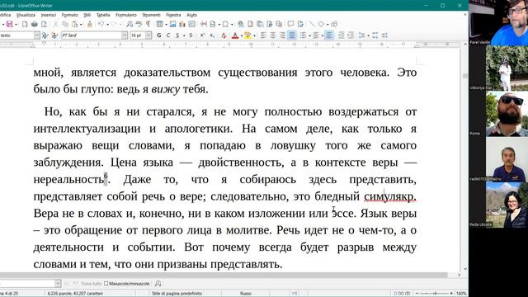This screenshot has height=297, width=528.
Task: Insert special character omega icon
Action: 225,24
